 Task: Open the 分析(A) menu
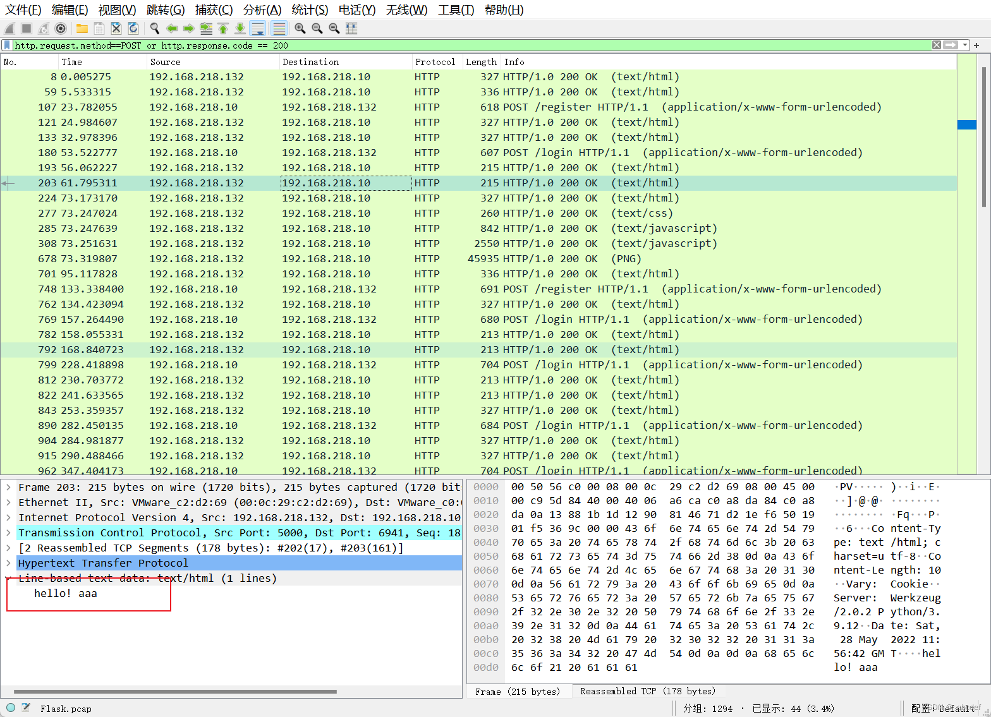tap(262, 9)
